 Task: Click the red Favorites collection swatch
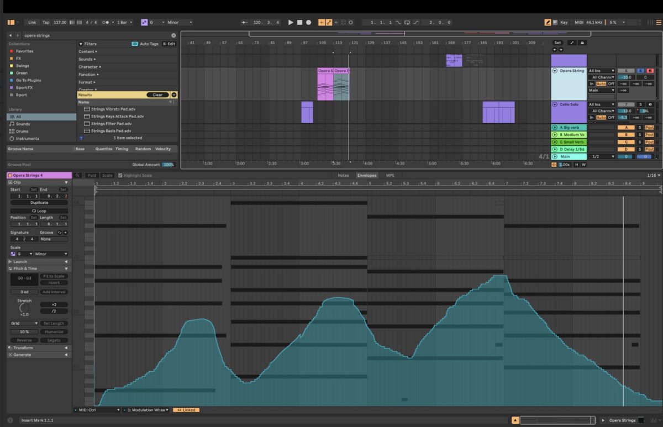click(10, 51)
